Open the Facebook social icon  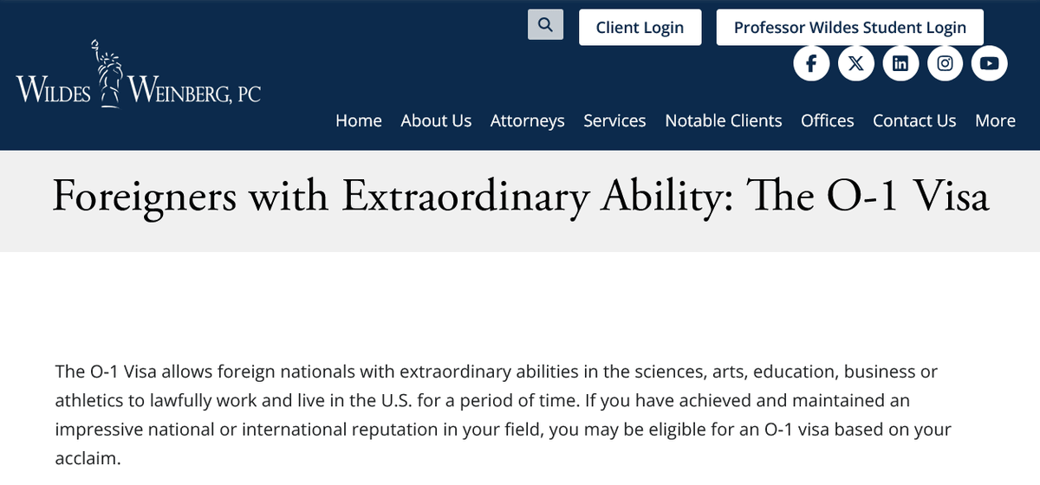point(812,63)
